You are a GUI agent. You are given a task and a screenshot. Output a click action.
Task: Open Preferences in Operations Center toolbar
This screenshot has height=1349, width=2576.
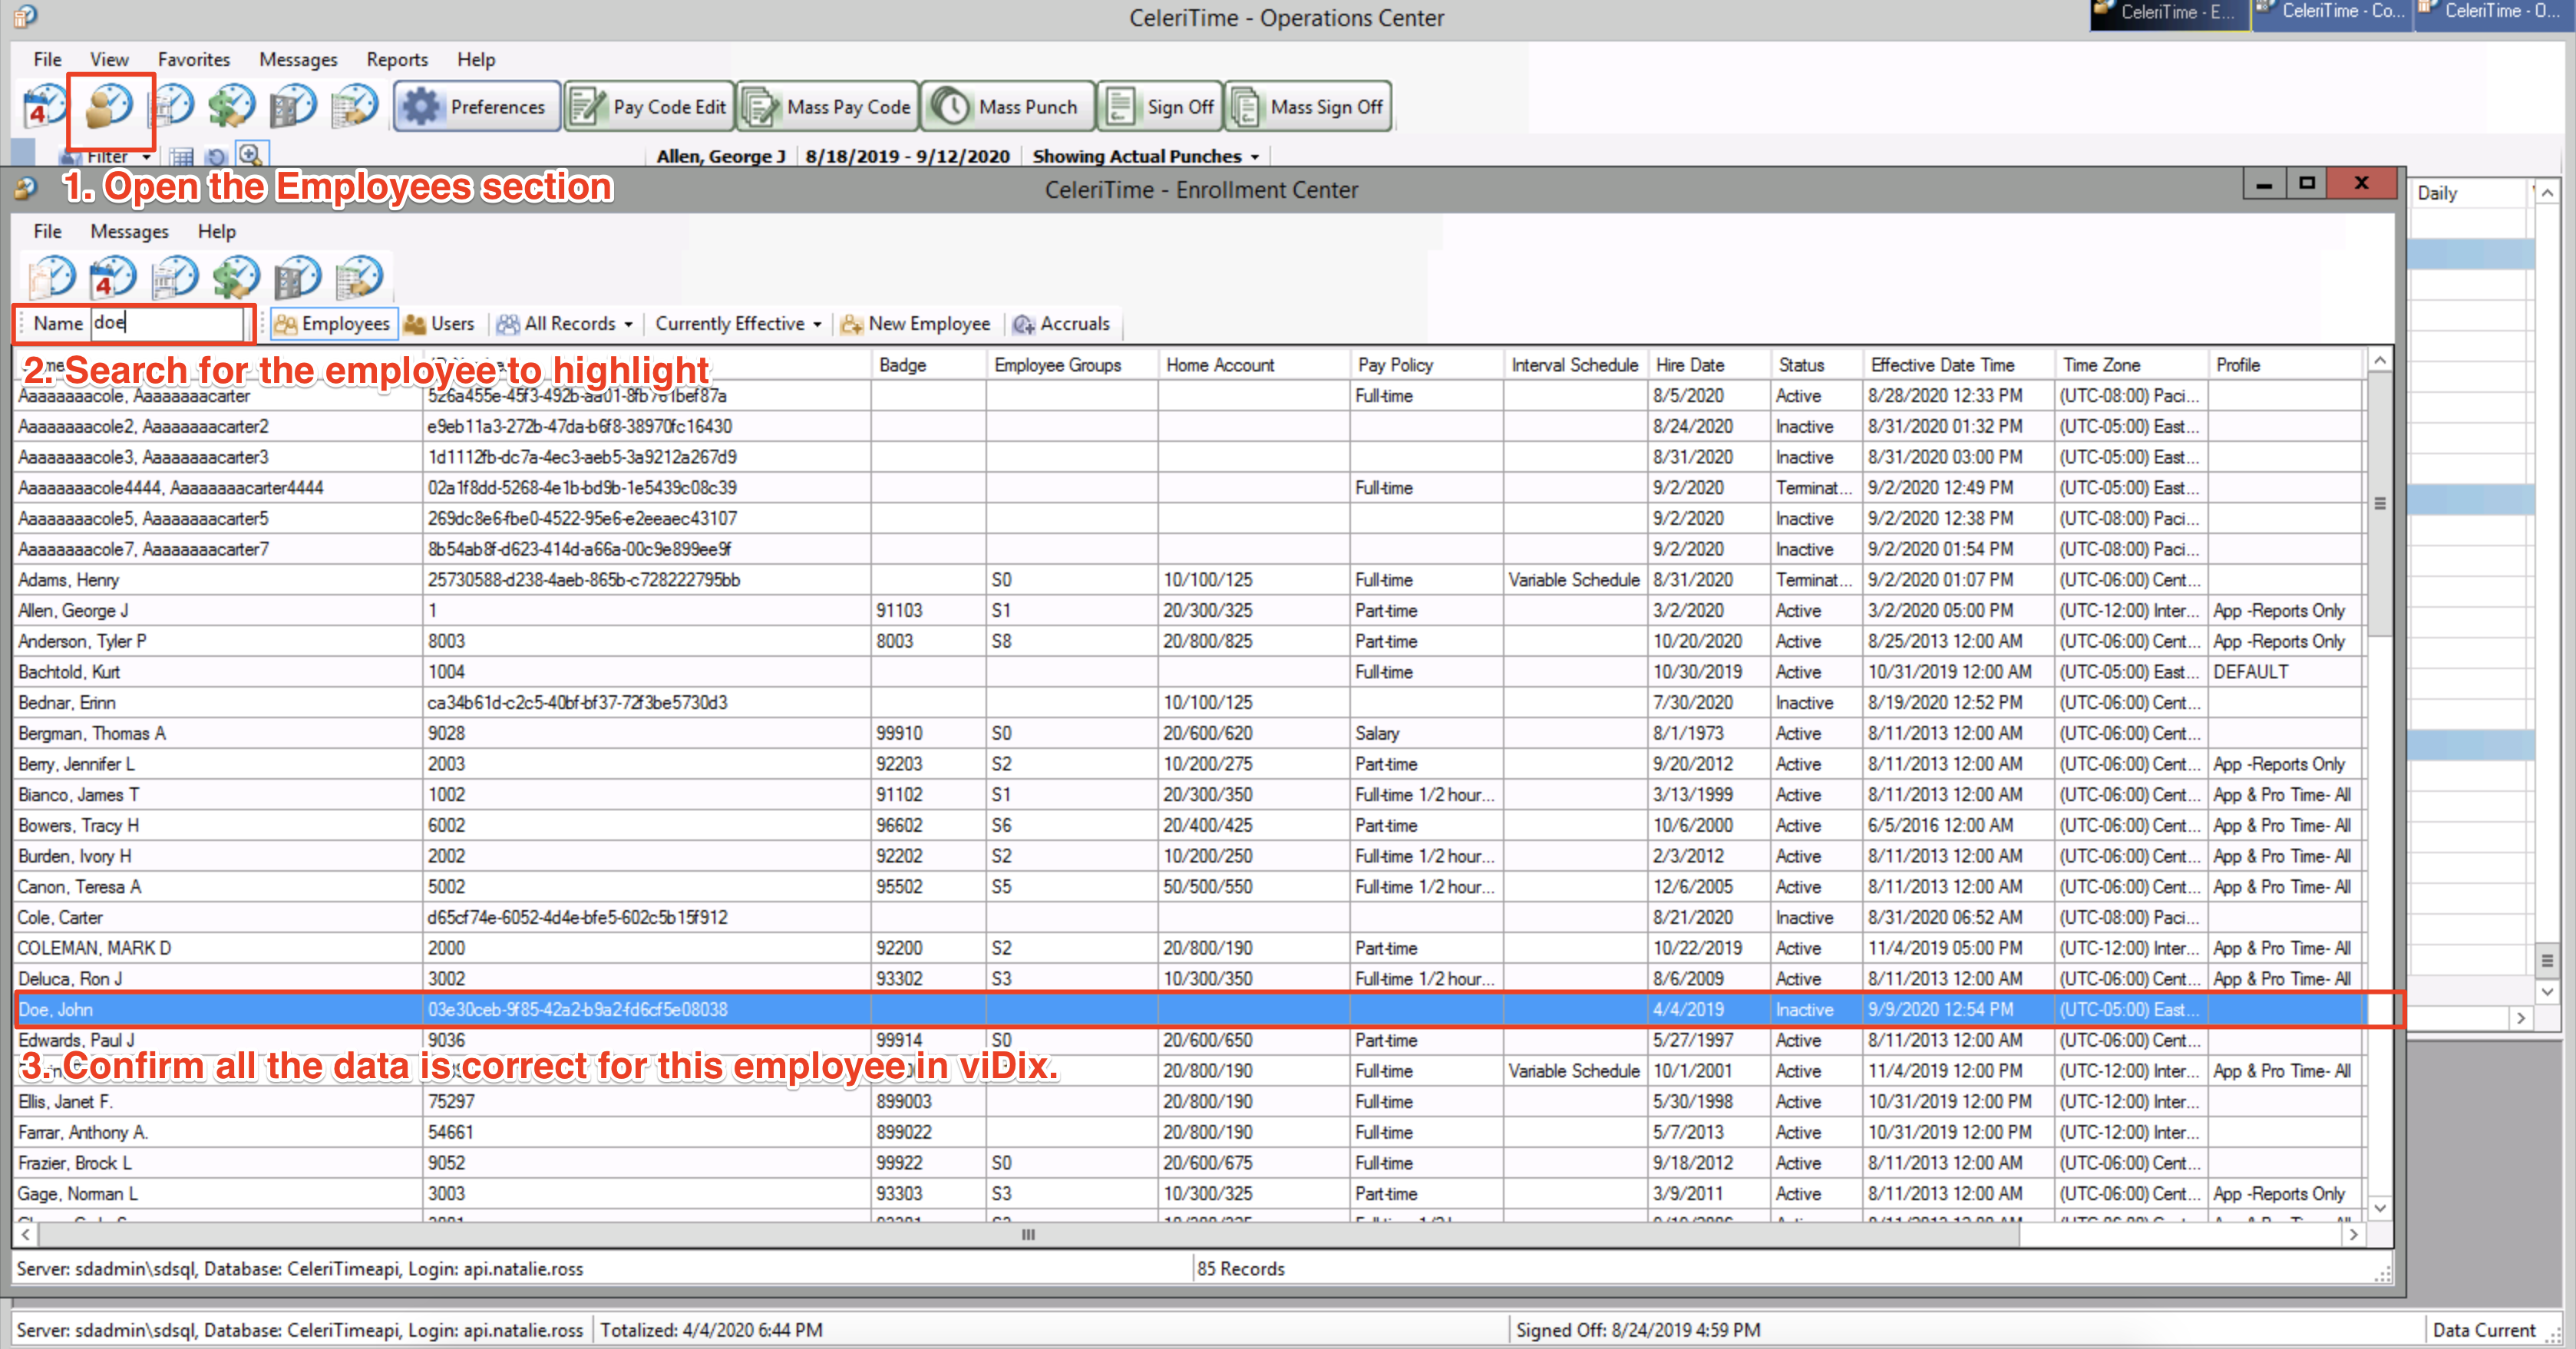click(x=476, y=106)
